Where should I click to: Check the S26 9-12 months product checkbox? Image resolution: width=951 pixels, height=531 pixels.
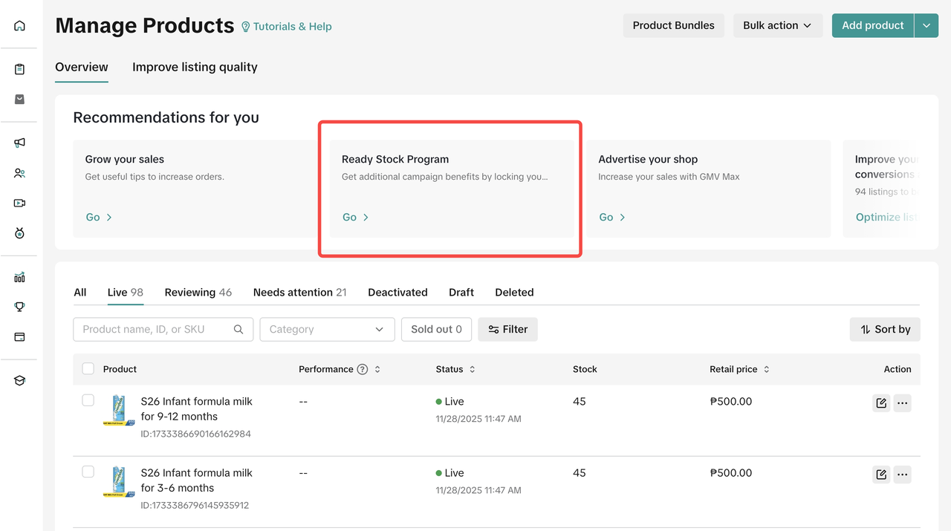point(88,401)
